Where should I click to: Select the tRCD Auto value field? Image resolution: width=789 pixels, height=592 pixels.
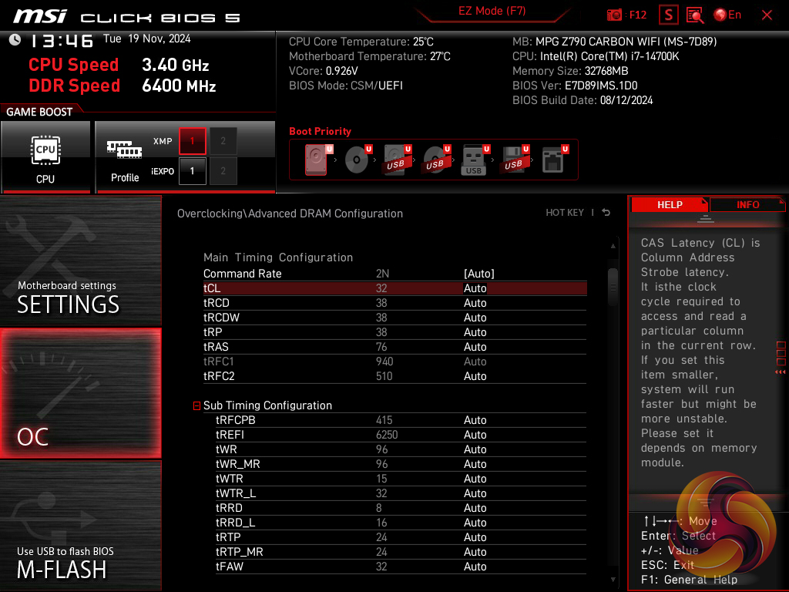475,303
